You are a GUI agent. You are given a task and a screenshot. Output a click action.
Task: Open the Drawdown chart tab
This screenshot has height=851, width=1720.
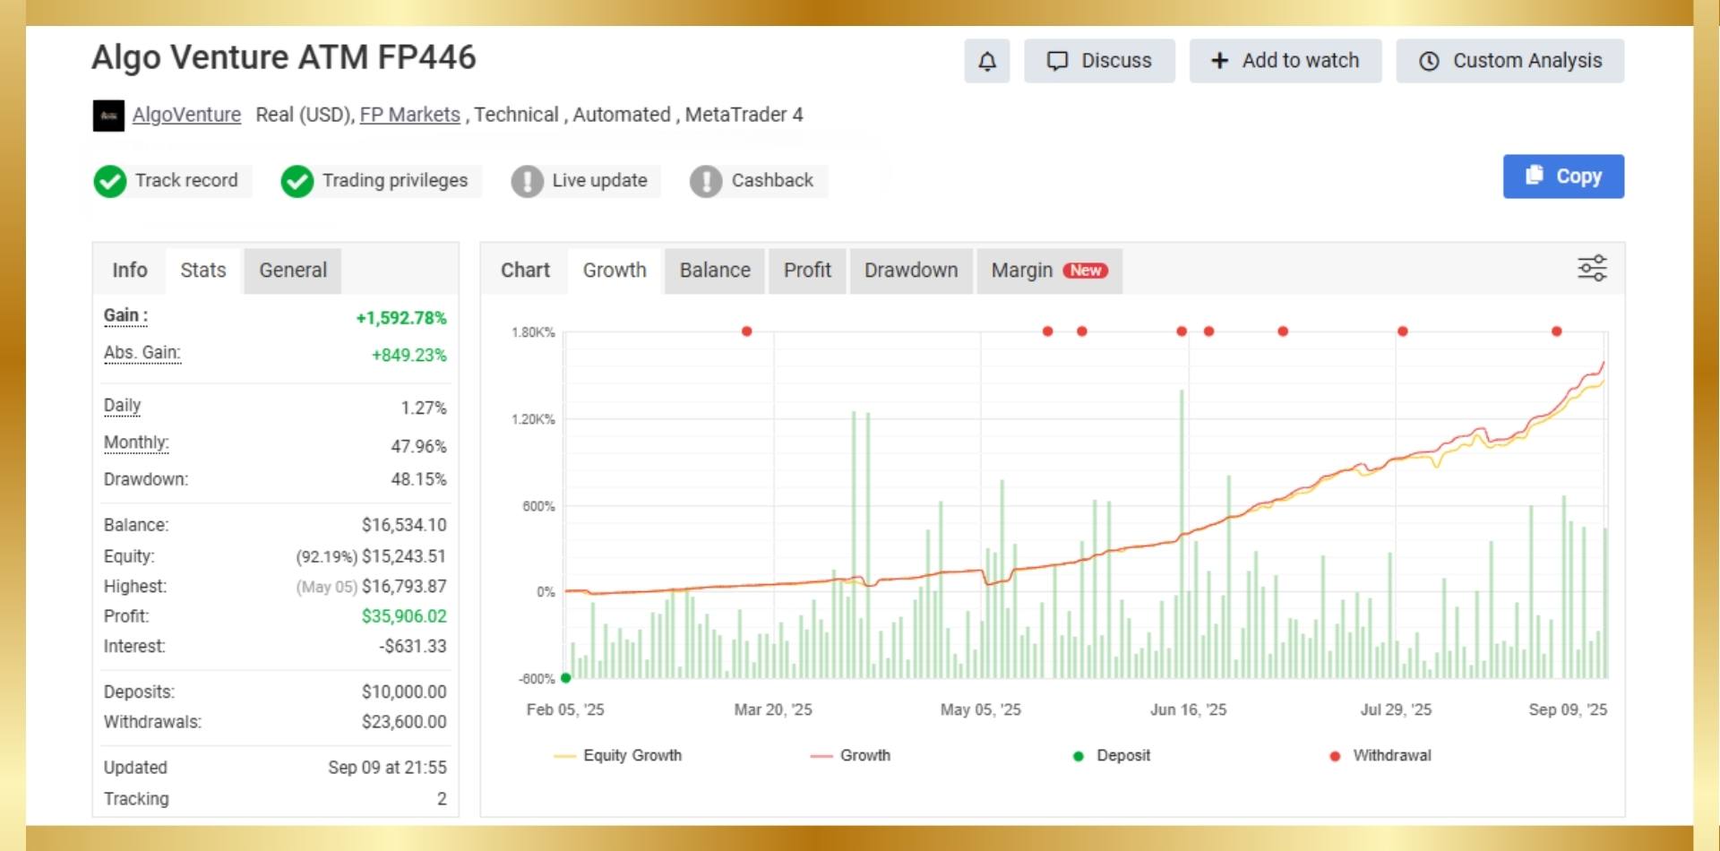click(x=910, y=271)
